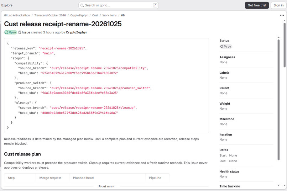Open the Cust project breadcrumb
The width and height of the screenshot is (287, 191).
(x=95, y=15)
